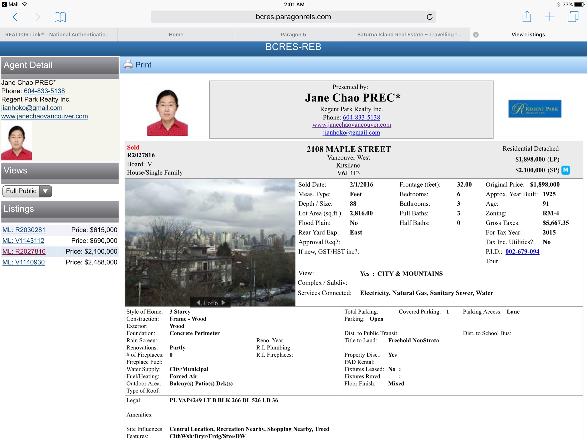Close the View Listings tab

pyautogui.click(x=476, y=35)
